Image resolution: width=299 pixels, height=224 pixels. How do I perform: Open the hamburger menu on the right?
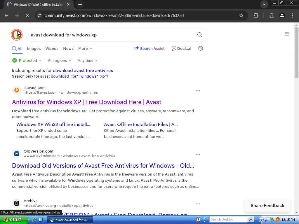tap(286, 34)
